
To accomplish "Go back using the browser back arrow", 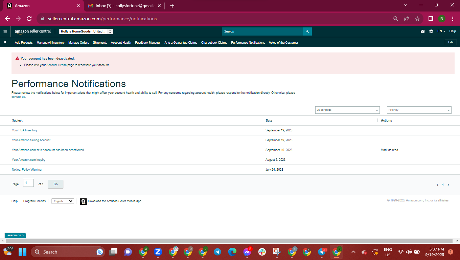I will coord(7,19).
